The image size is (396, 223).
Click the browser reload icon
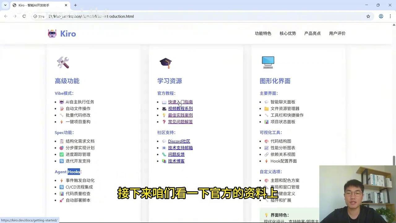tap(24, 16)
